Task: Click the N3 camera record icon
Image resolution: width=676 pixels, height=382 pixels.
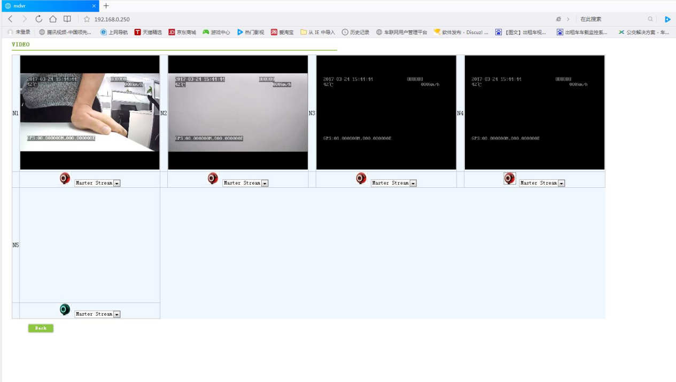Action: [x=361, y=179]
